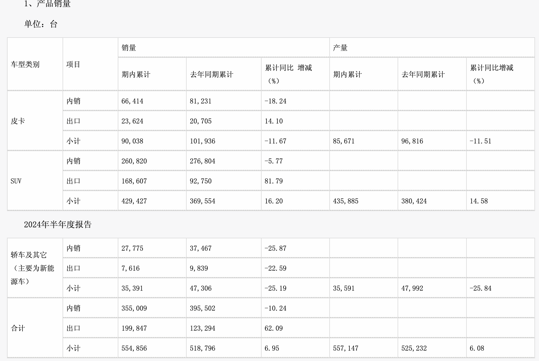Select pickup export value 23,624
The width and height of the screenshot is (539, 361).
132,121
